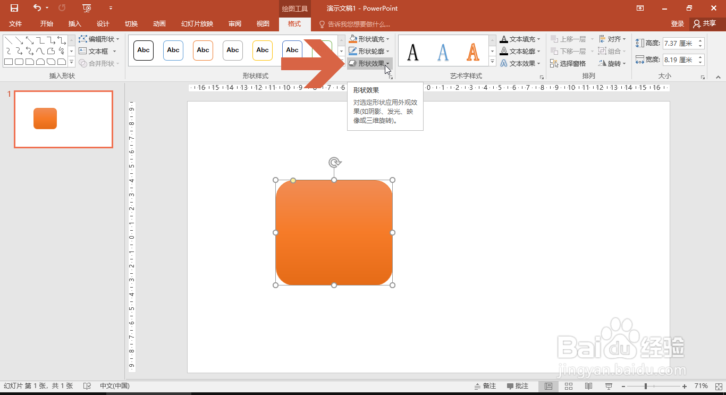Open 编辑形状 dropdown
The image size is (726, 395).
(99, 39)
